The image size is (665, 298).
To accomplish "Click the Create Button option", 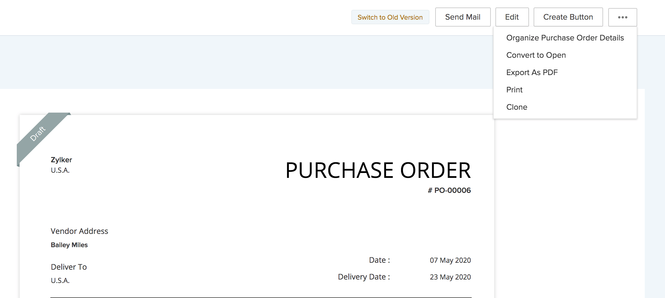I will coord(568,17).
